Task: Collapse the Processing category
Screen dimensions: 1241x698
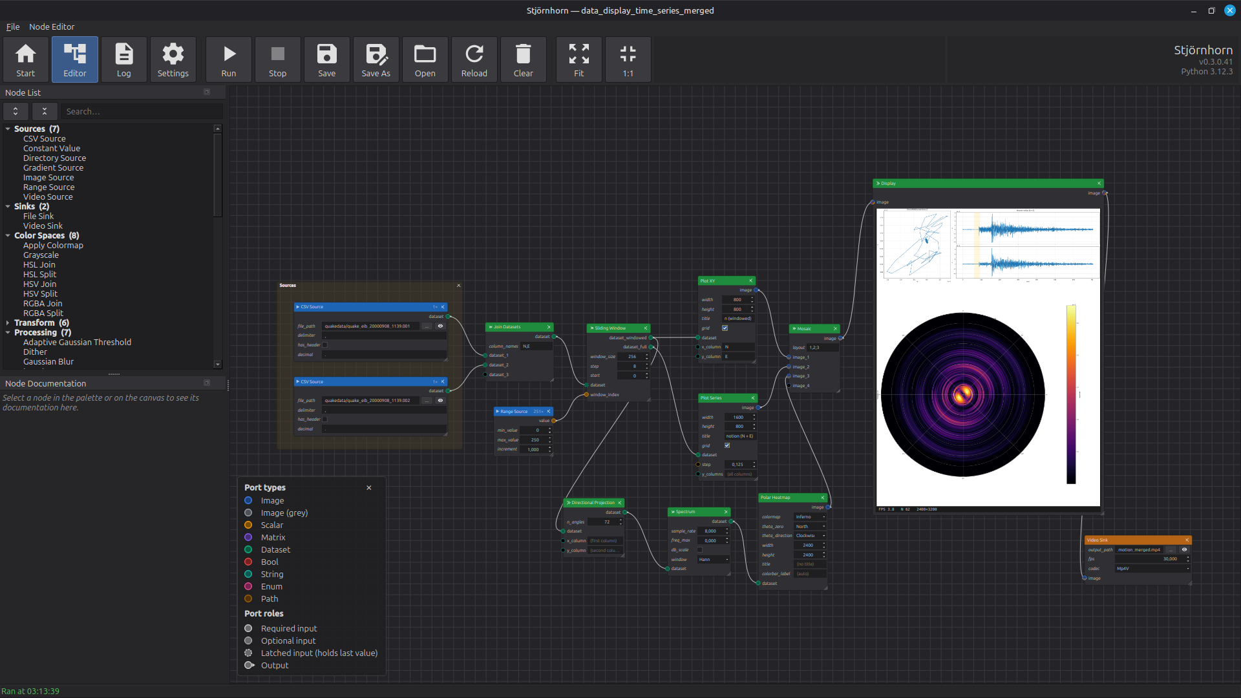Action: pyautogui.click(x=8, y=333)
